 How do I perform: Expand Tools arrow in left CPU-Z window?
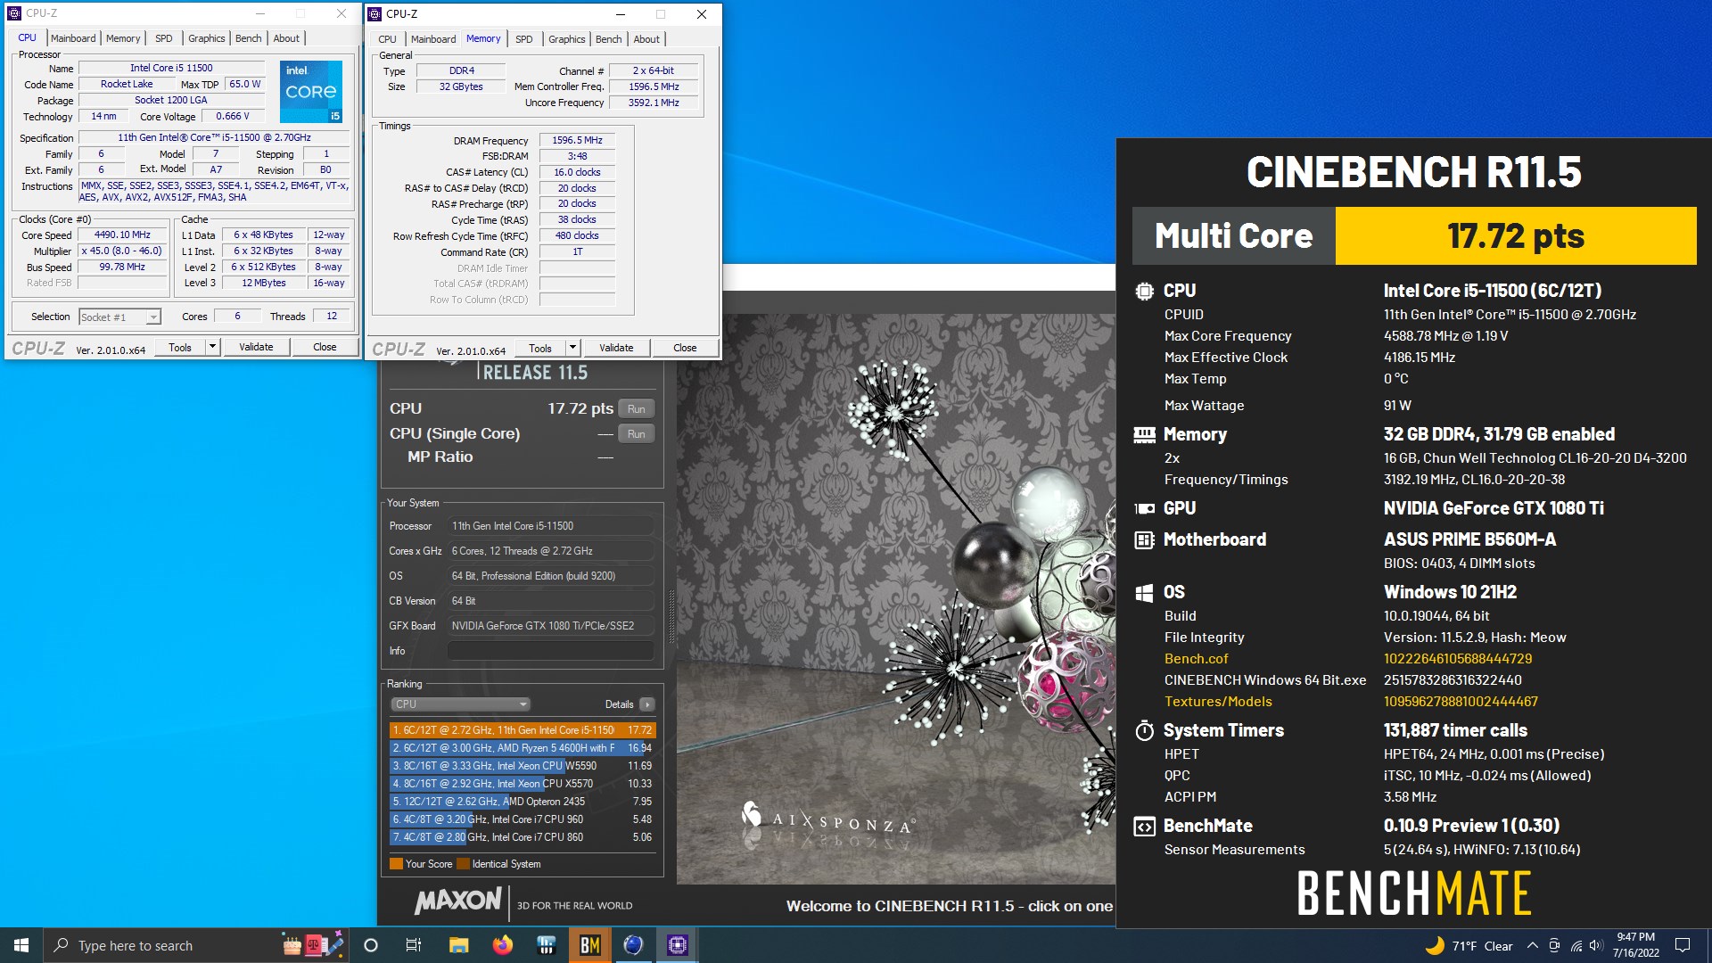[x=212, y=347]
